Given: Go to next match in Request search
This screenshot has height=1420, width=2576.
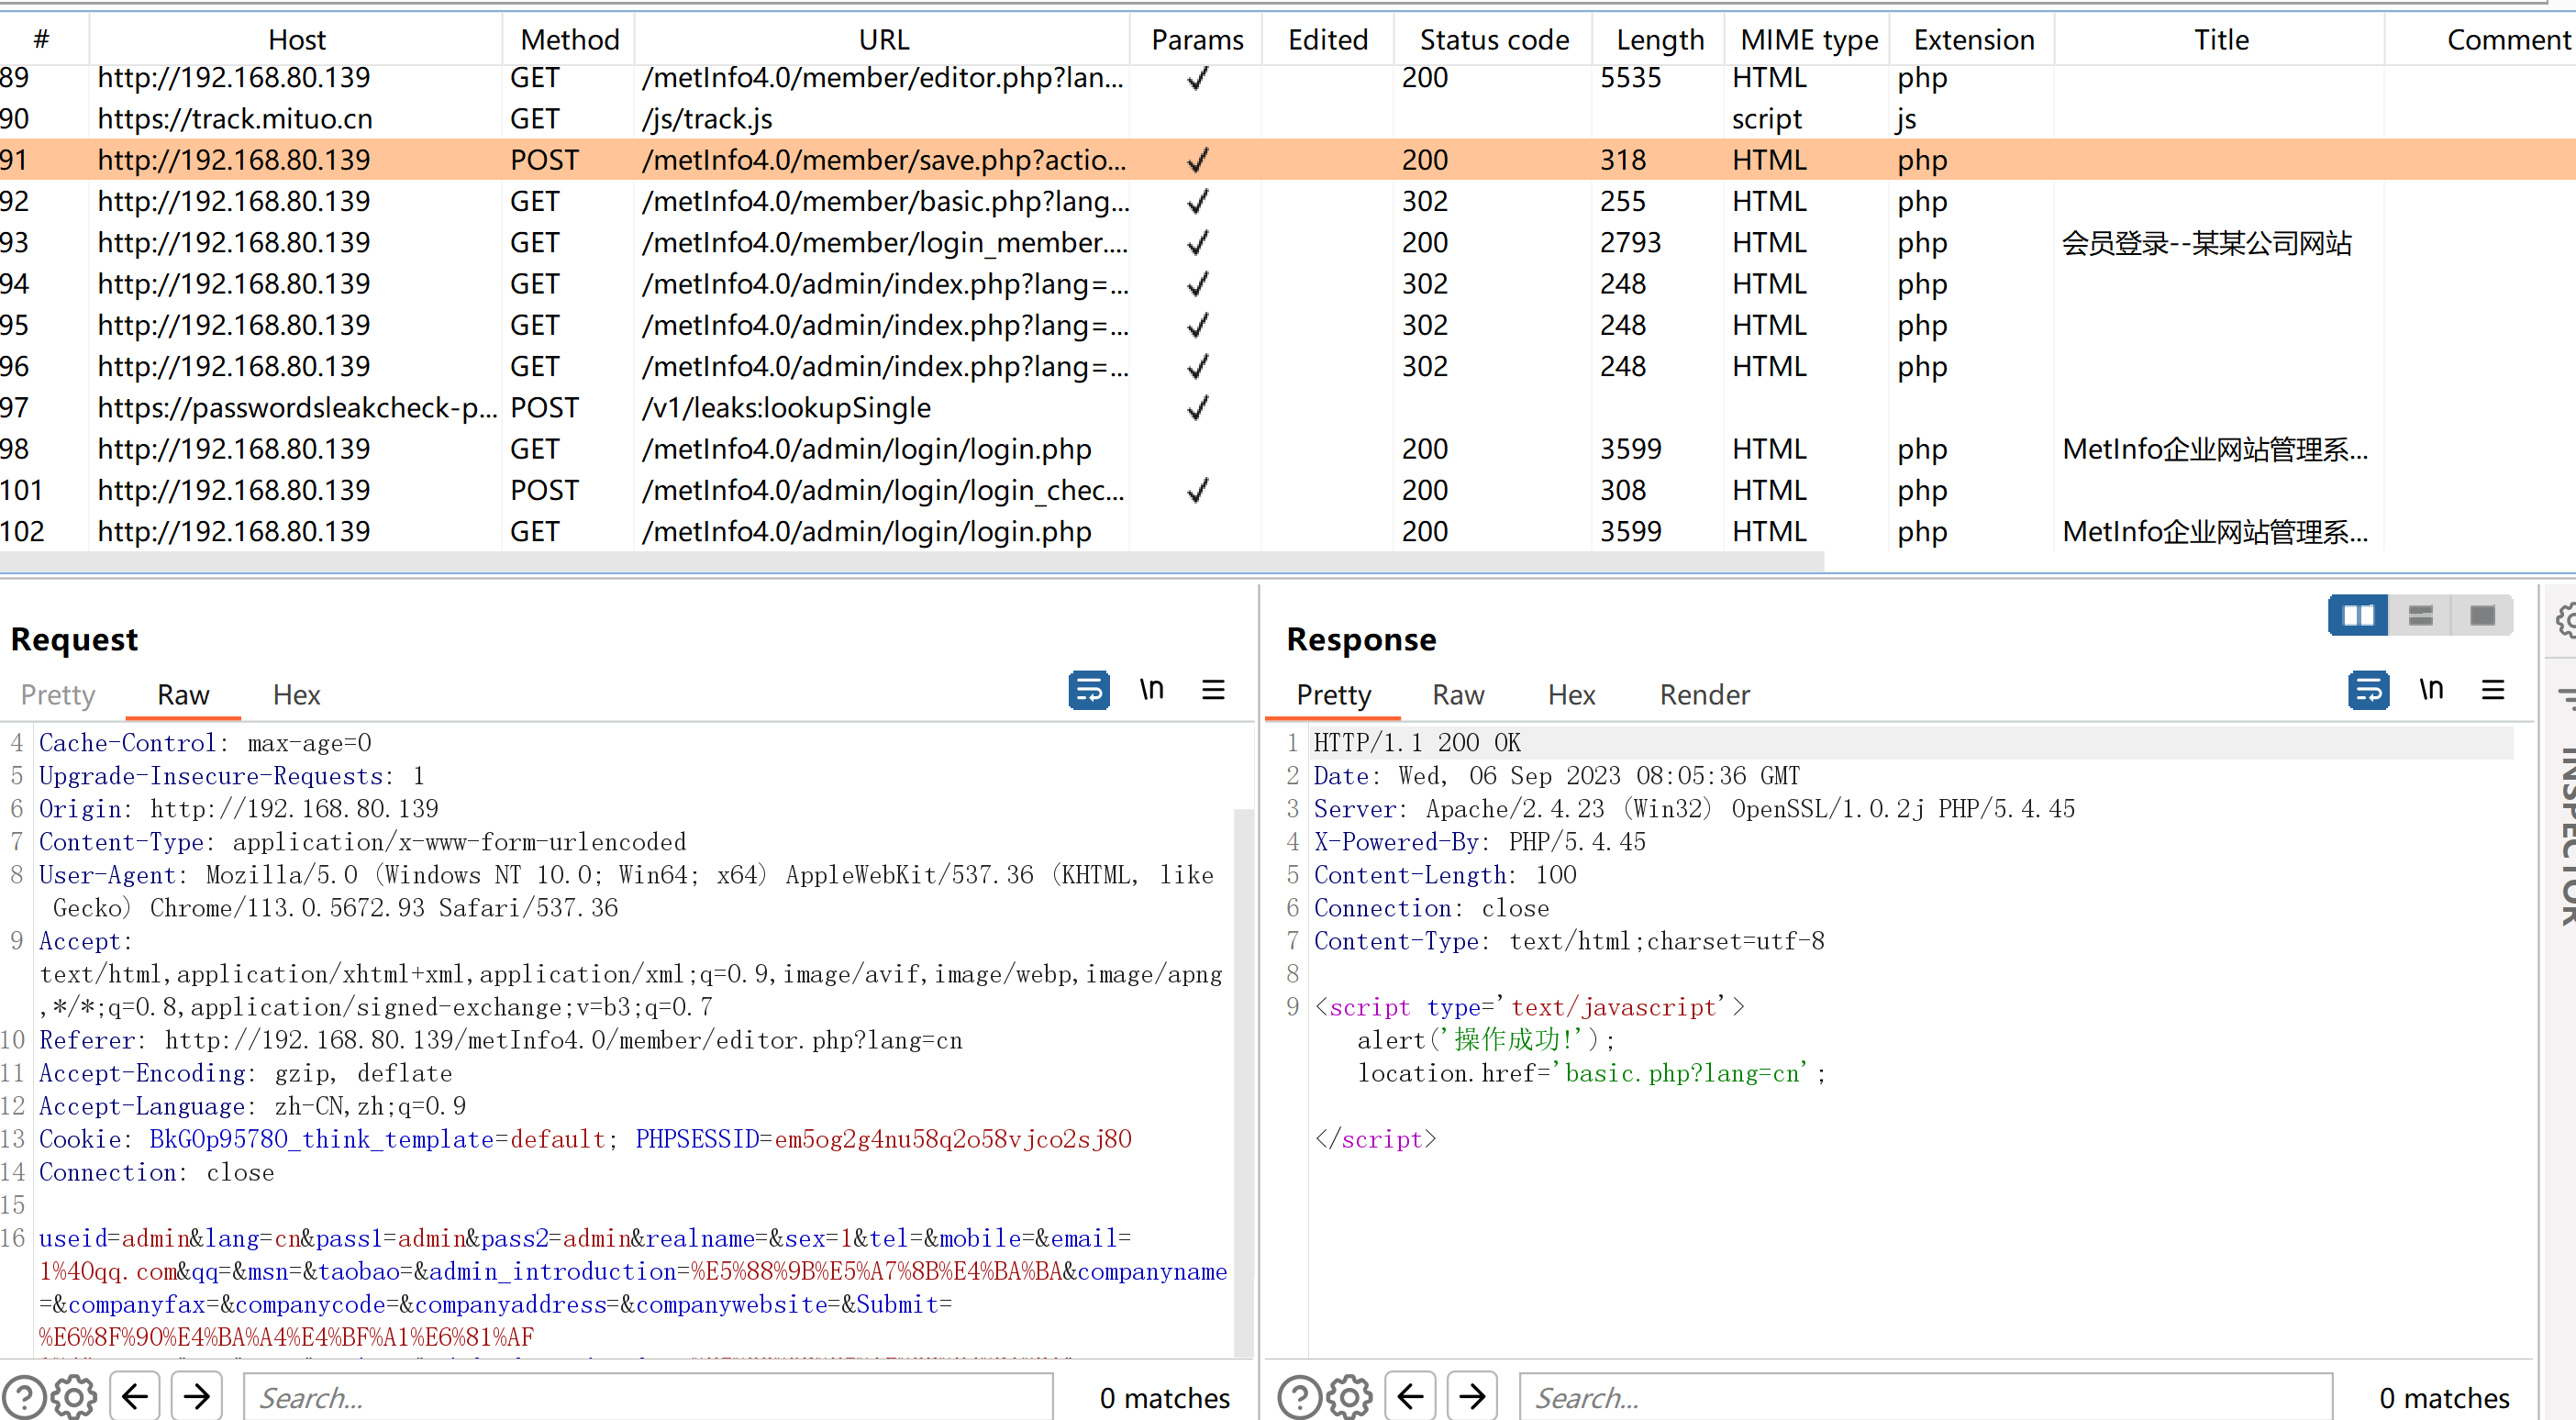Looking at the screenshot, I should 197,1396.
